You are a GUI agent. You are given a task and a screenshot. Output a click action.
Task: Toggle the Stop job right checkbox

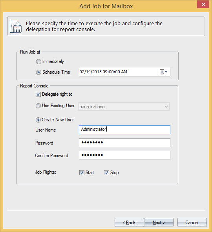[x=106, y=173]
